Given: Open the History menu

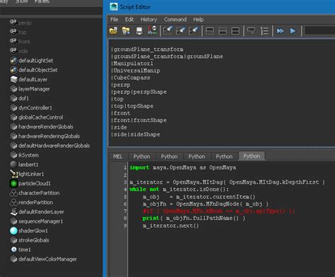Looking at the screenshot, I should click(x=148, y=20).
